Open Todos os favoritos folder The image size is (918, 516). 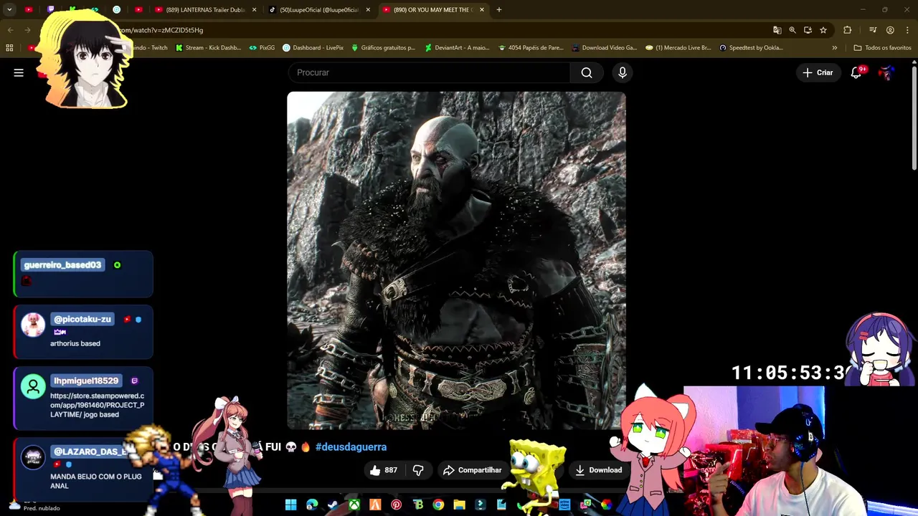[882, 48]
